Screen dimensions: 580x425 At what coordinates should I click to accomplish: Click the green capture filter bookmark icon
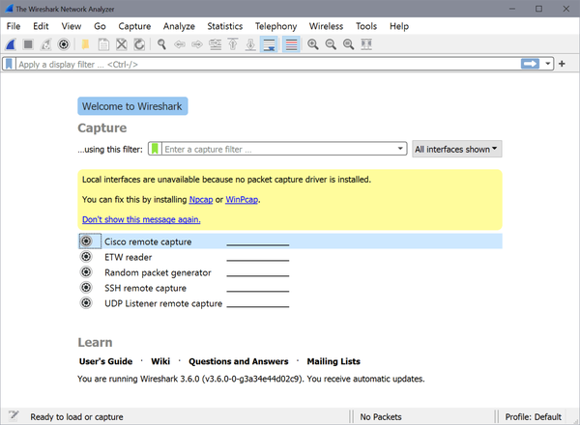(x=155, y=149)
